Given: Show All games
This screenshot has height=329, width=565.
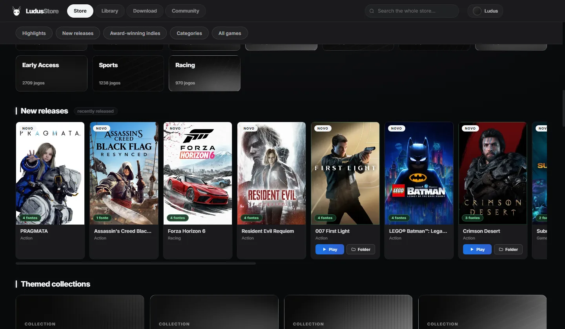Looking at the screenshot, I should coord(230,33).
